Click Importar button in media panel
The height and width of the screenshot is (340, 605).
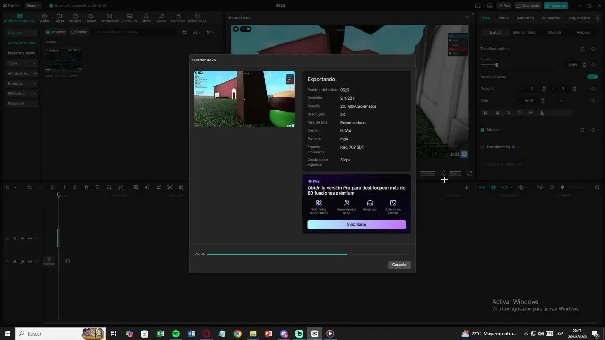tap(56, 32)
